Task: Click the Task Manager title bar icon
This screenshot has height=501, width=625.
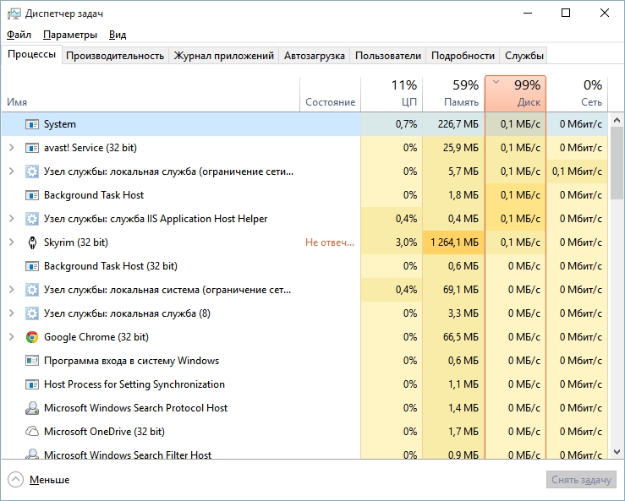Action: coord(14,14)
